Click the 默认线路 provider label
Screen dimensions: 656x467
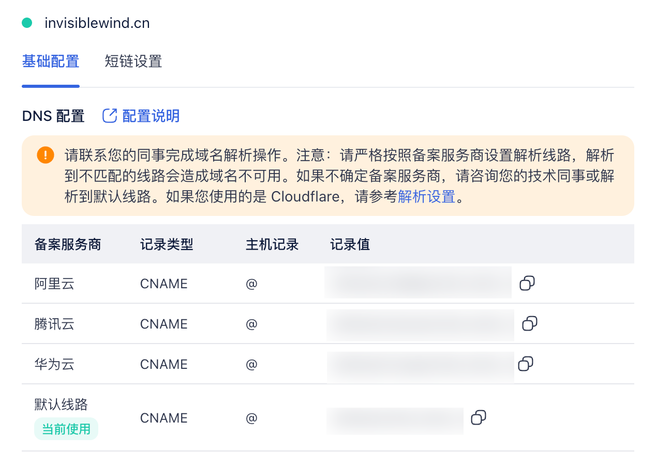(61, 404)
